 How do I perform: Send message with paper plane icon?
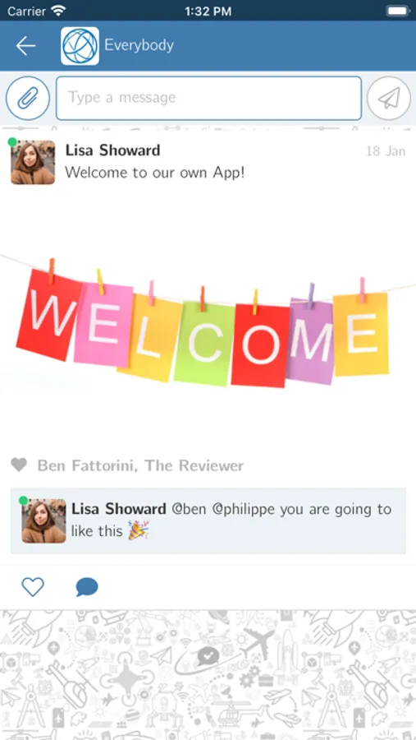[389, 98]
